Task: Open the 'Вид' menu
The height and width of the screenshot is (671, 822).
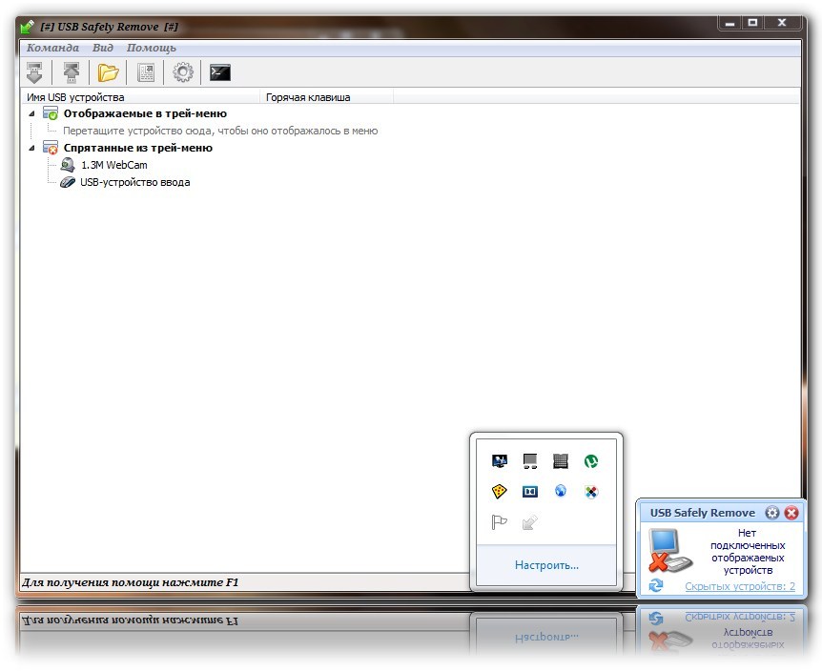Action: click(103, 48)
